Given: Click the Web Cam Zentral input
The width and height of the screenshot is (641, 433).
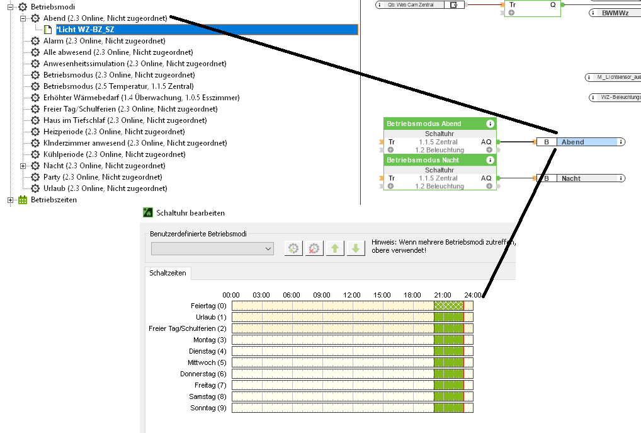Looking at the screenshot, I should tap(420, 5).
